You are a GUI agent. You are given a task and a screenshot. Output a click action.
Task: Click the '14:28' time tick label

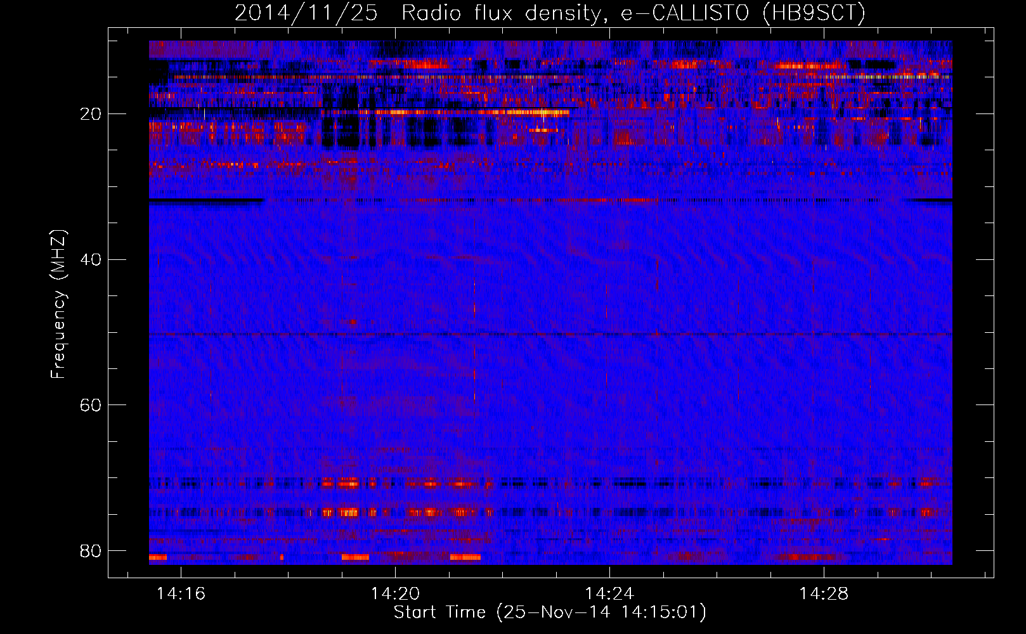(x=824, y=594)
